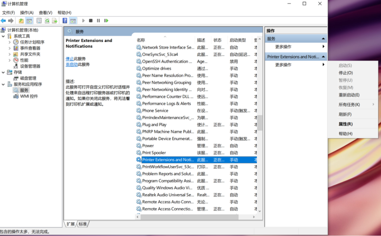Toggle the Show/Hide Action Pane toolbar icon

[73, 21]
